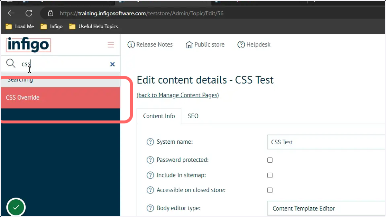View site info via the padlock icon

[50, 13]
